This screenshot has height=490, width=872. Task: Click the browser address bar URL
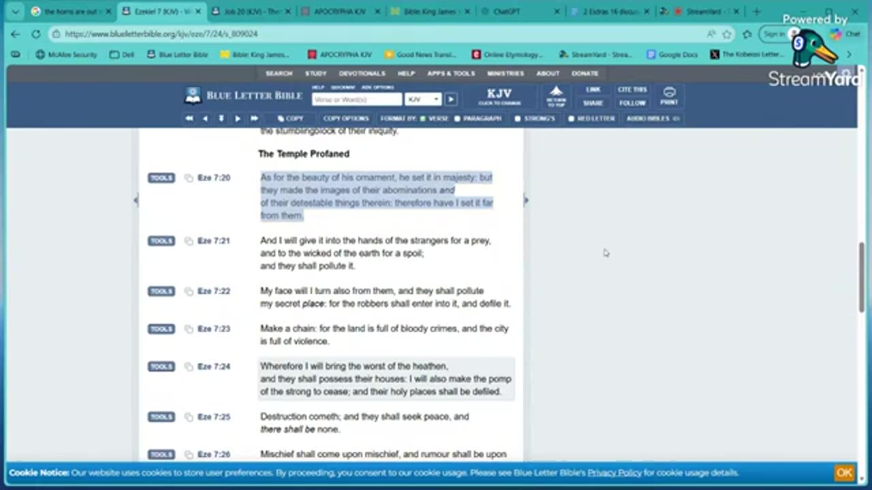coord(161,34)
